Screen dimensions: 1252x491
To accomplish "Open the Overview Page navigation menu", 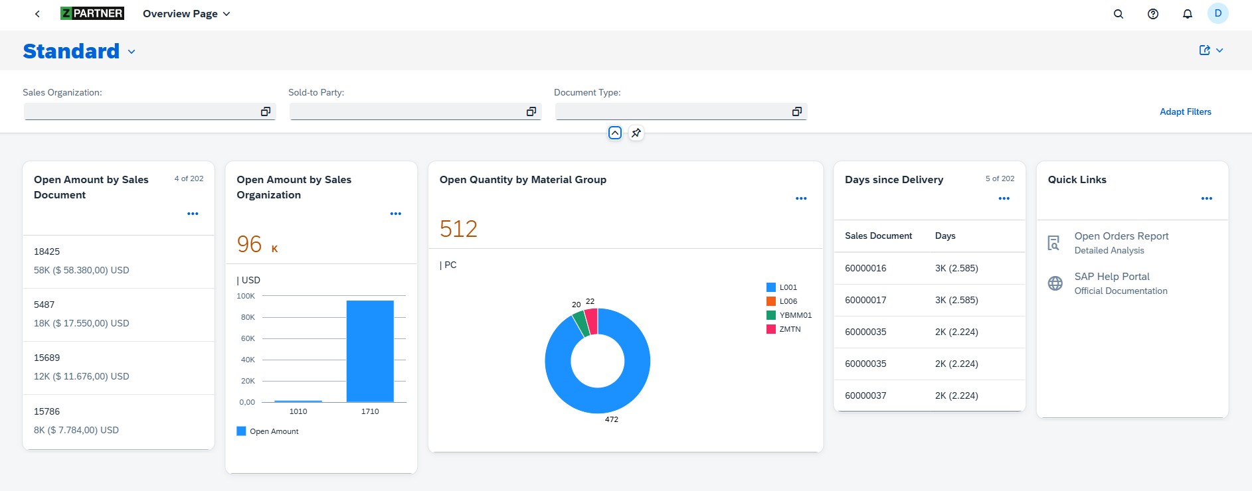I will (187, 14).
